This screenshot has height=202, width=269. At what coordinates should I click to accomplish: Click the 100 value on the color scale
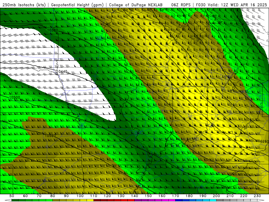click(x=80, y=196)
